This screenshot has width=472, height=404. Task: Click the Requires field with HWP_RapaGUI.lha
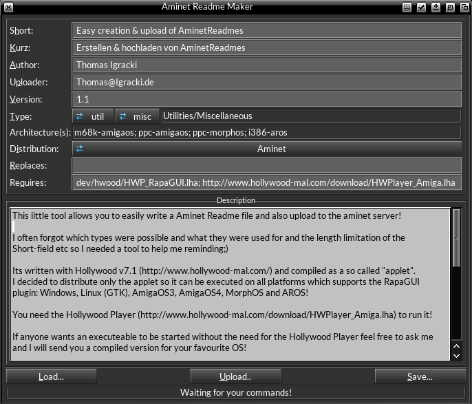pos(267,182)
